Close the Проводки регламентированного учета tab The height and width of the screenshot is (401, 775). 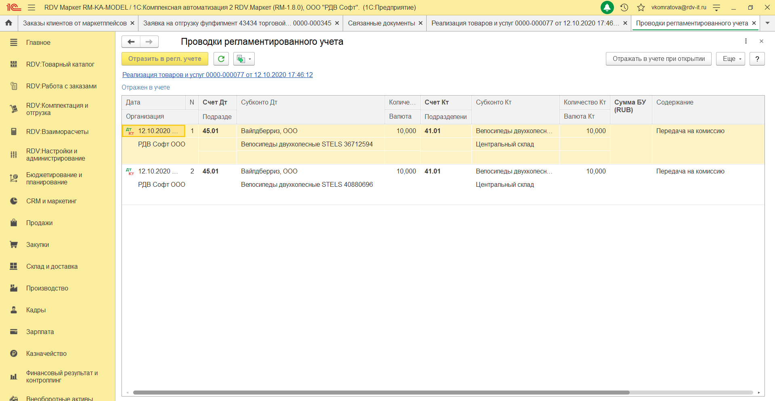(x=754, y=23)
